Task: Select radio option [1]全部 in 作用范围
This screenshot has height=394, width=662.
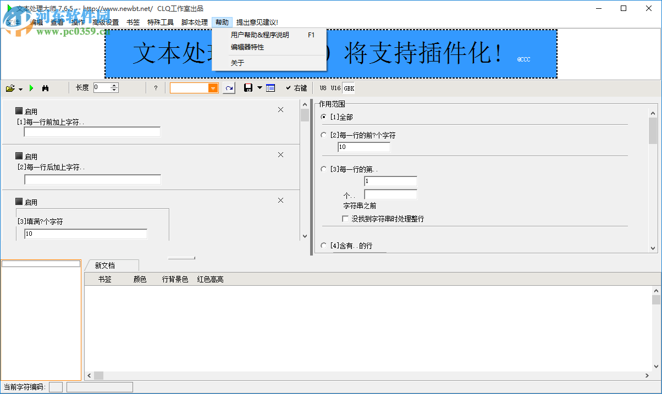Action: click(323, 116)
